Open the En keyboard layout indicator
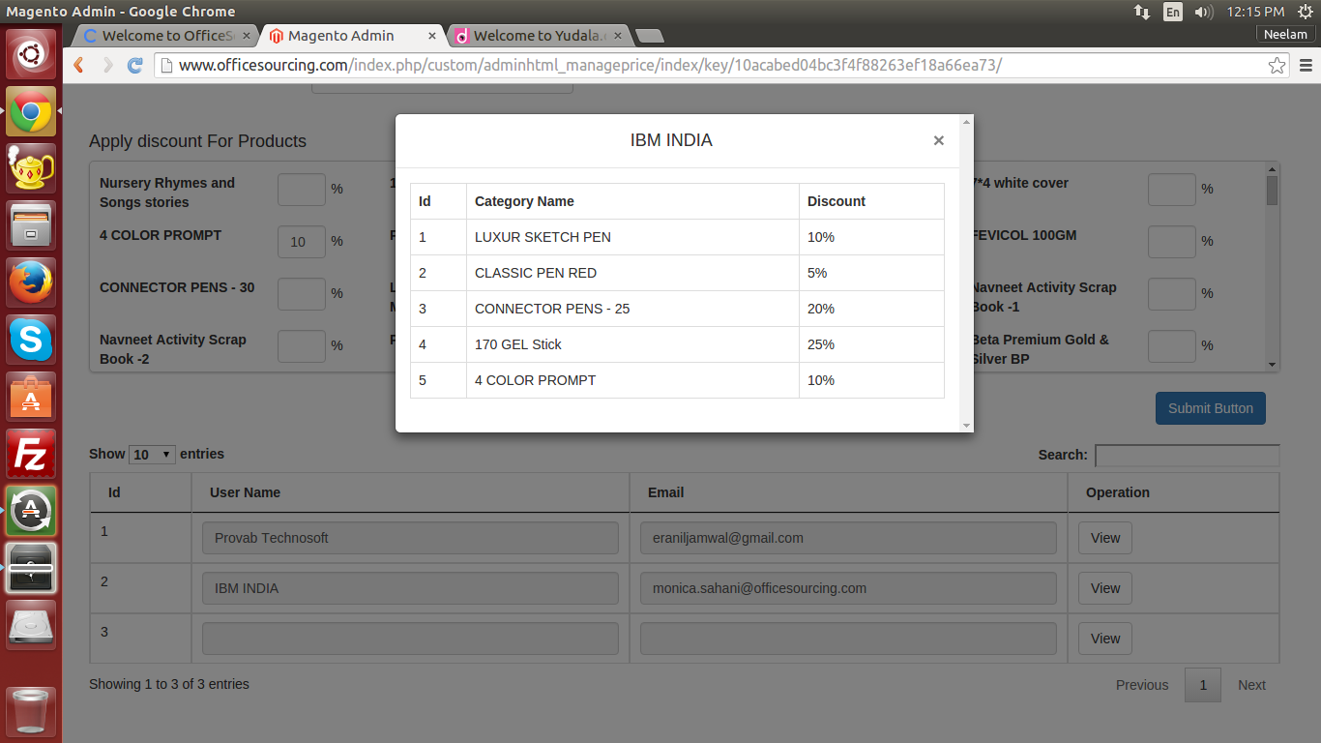This screenshot has width=1321, height=743. click(1172, 12)
